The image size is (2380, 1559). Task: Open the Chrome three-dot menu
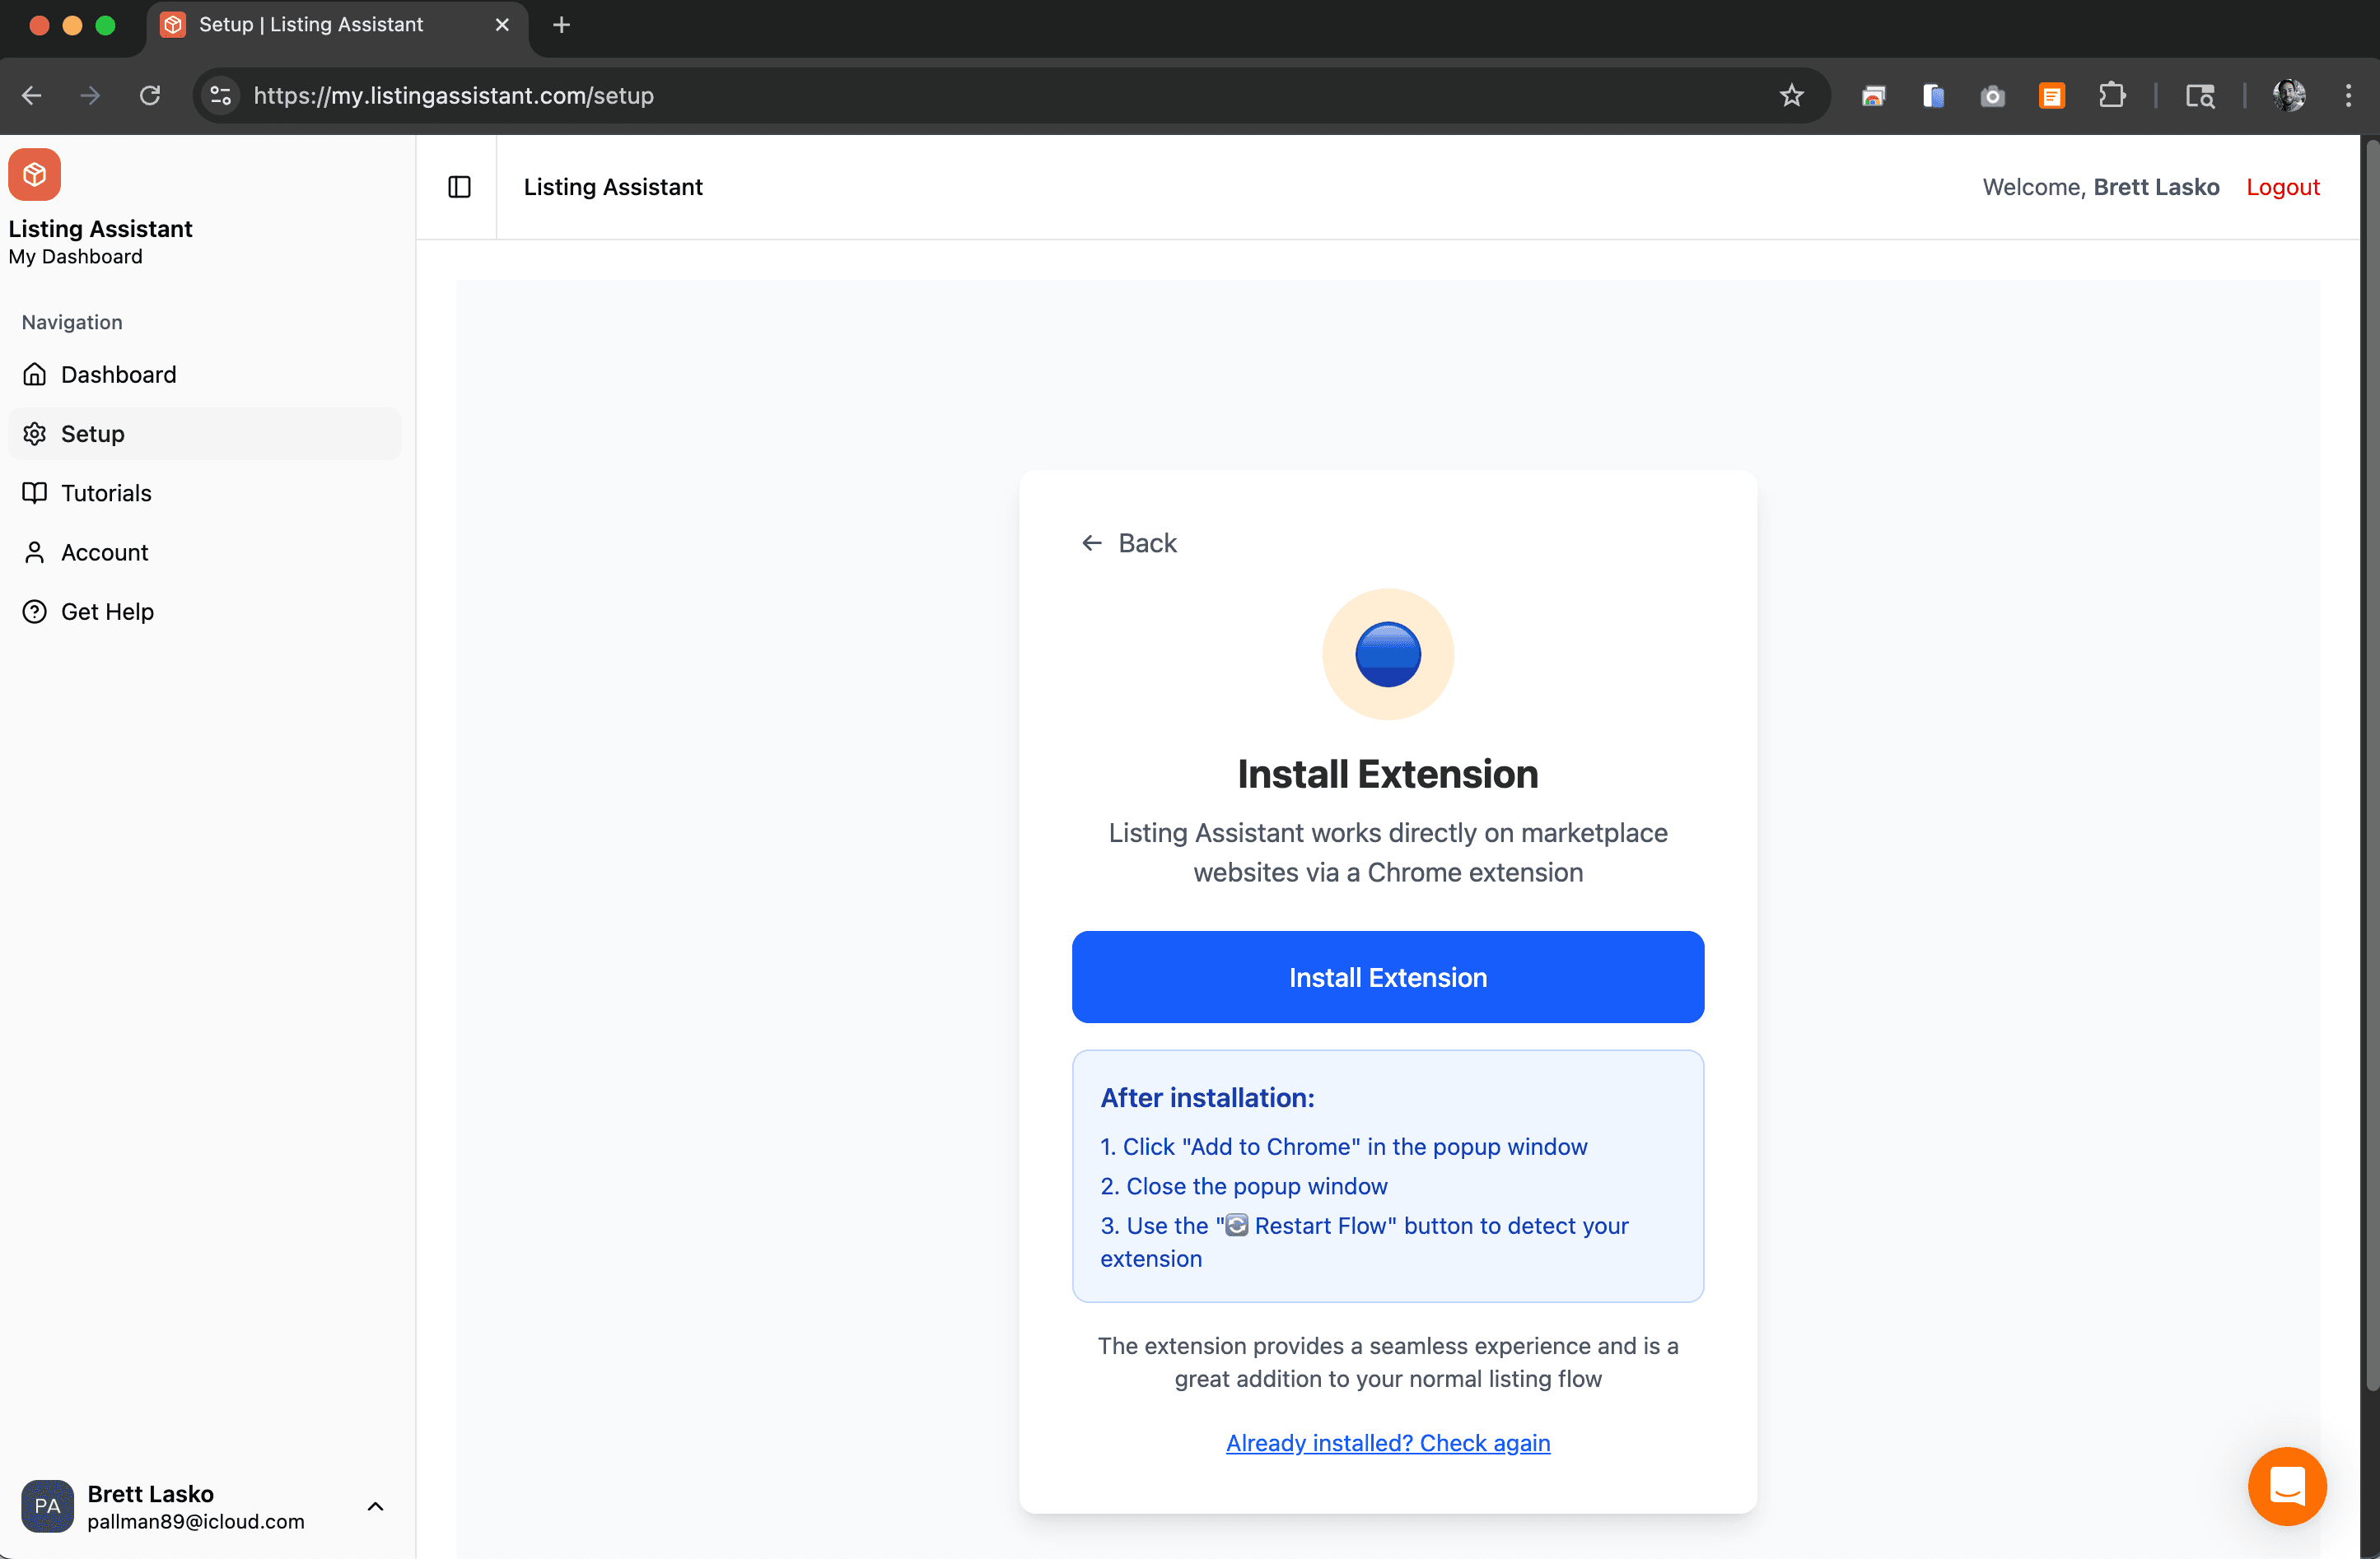2348,95
